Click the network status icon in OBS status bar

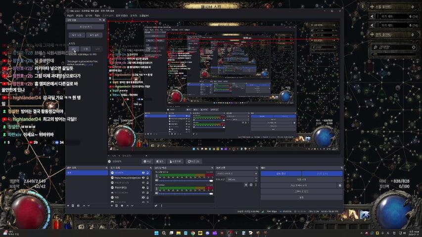[x=263, y=211]
